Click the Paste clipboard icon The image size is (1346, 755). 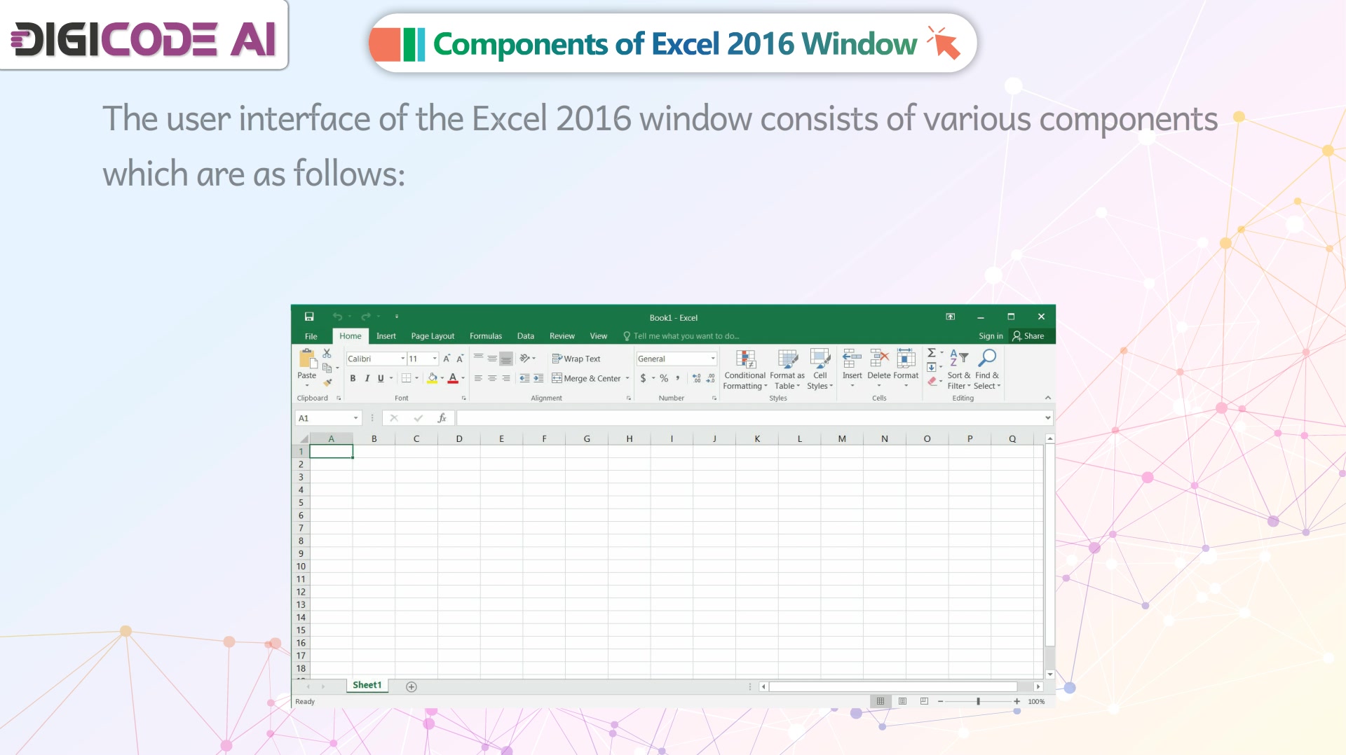[307, 359]
